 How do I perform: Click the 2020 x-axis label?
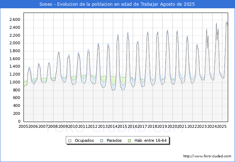171,127
